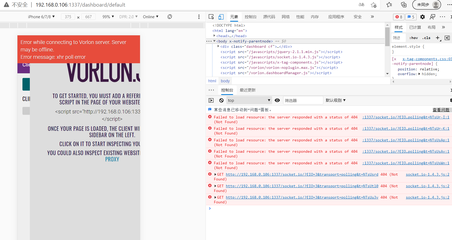Image resolution: width=452 pixels, height=240 pixels.
Task: Add page to favorites star-plus icon
Action: pos(374,5)
